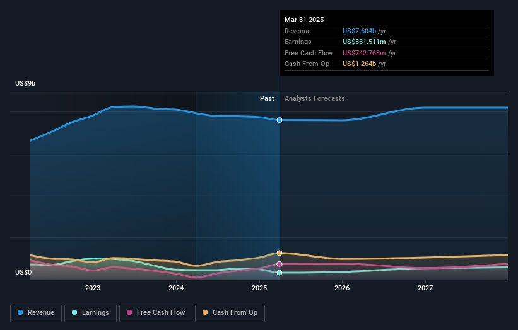Click the Earnings row label in tooltip
518x330 pixels.
tap(298, 42)
